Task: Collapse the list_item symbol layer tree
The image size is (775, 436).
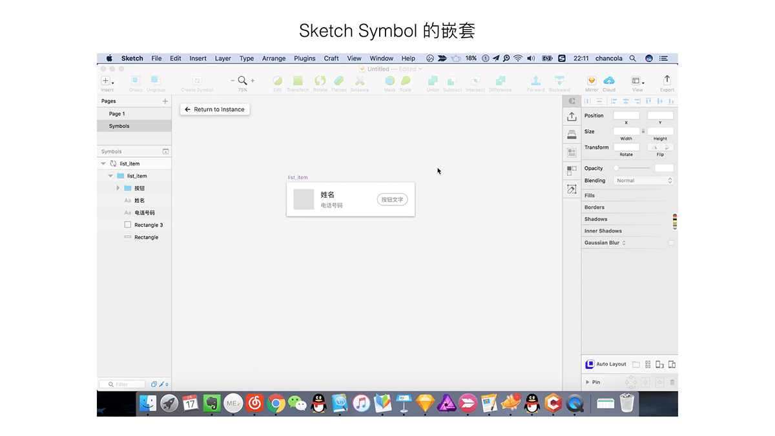Action: (103, 163)
